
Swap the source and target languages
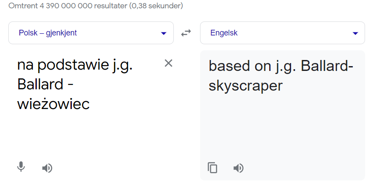click(x=186, y=33)
